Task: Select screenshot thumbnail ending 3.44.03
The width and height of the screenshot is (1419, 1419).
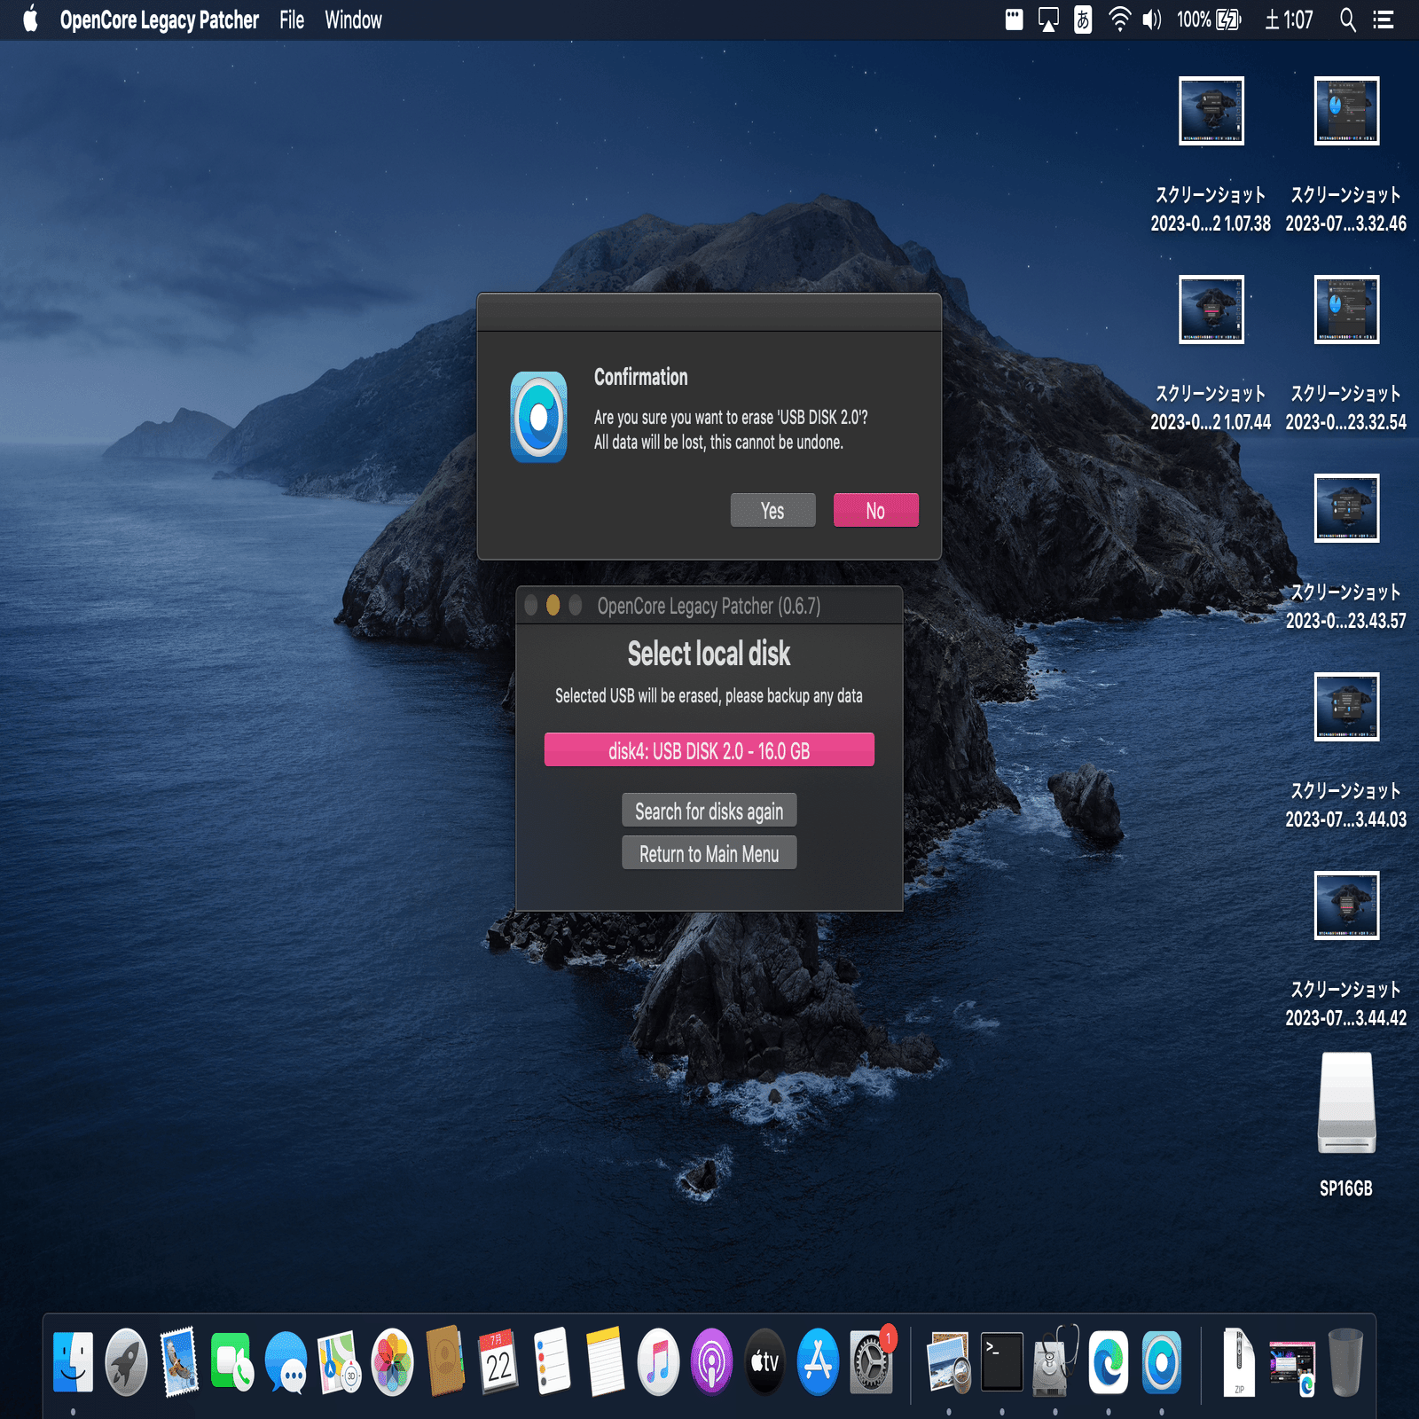Action: point(1346,707)
